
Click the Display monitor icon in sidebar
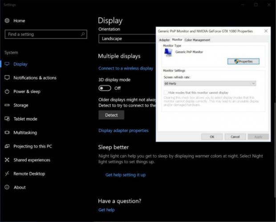(7, 64)
